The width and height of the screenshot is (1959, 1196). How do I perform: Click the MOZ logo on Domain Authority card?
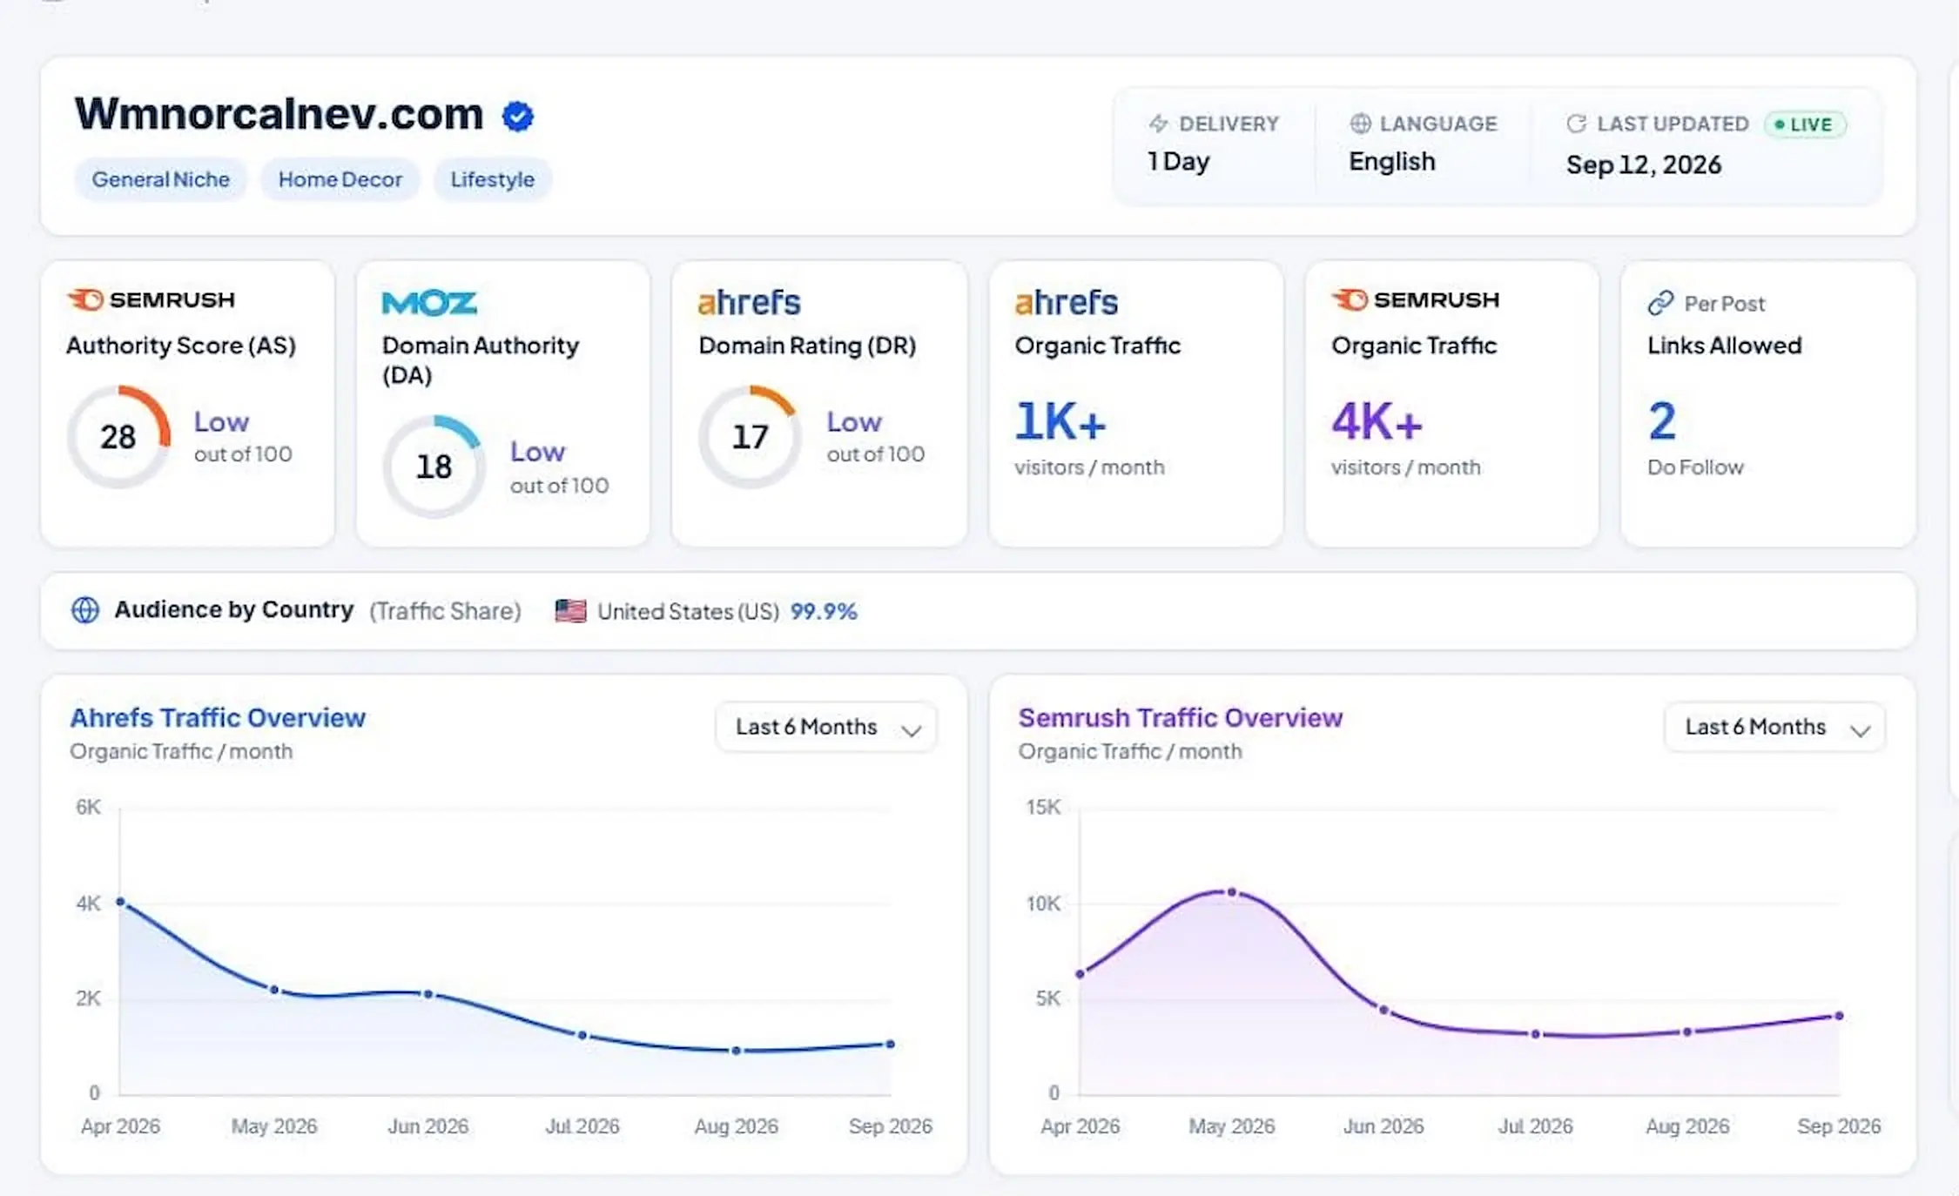click(x=429, y=303)
